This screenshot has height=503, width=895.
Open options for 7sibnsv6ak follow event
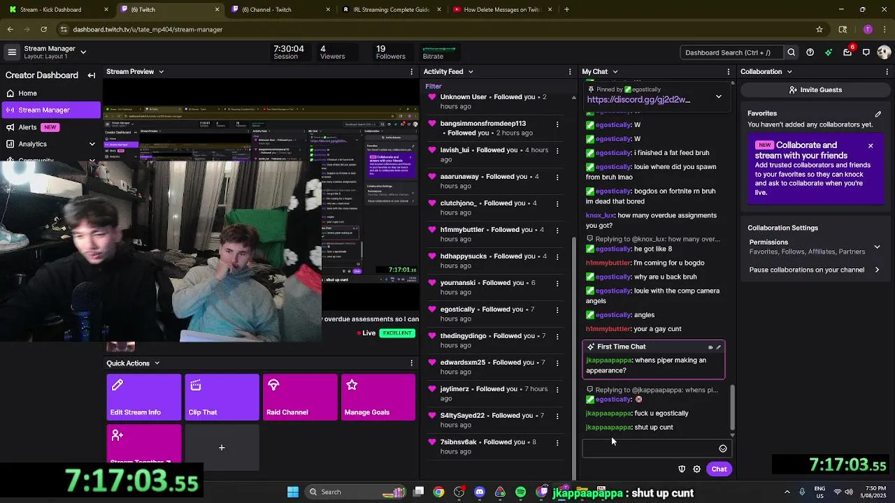click(557, 442)
